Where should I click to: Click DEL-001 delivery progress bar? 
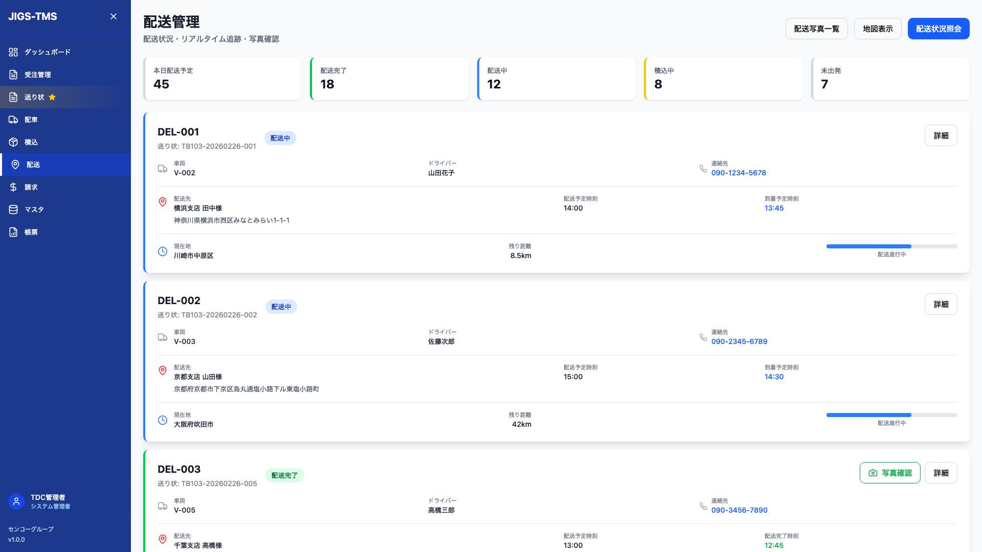(x=891, y=246)
